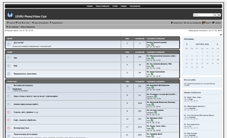Click the Info forum status icon
Viewport: 227px width, 138px height.
click(9, 58)
